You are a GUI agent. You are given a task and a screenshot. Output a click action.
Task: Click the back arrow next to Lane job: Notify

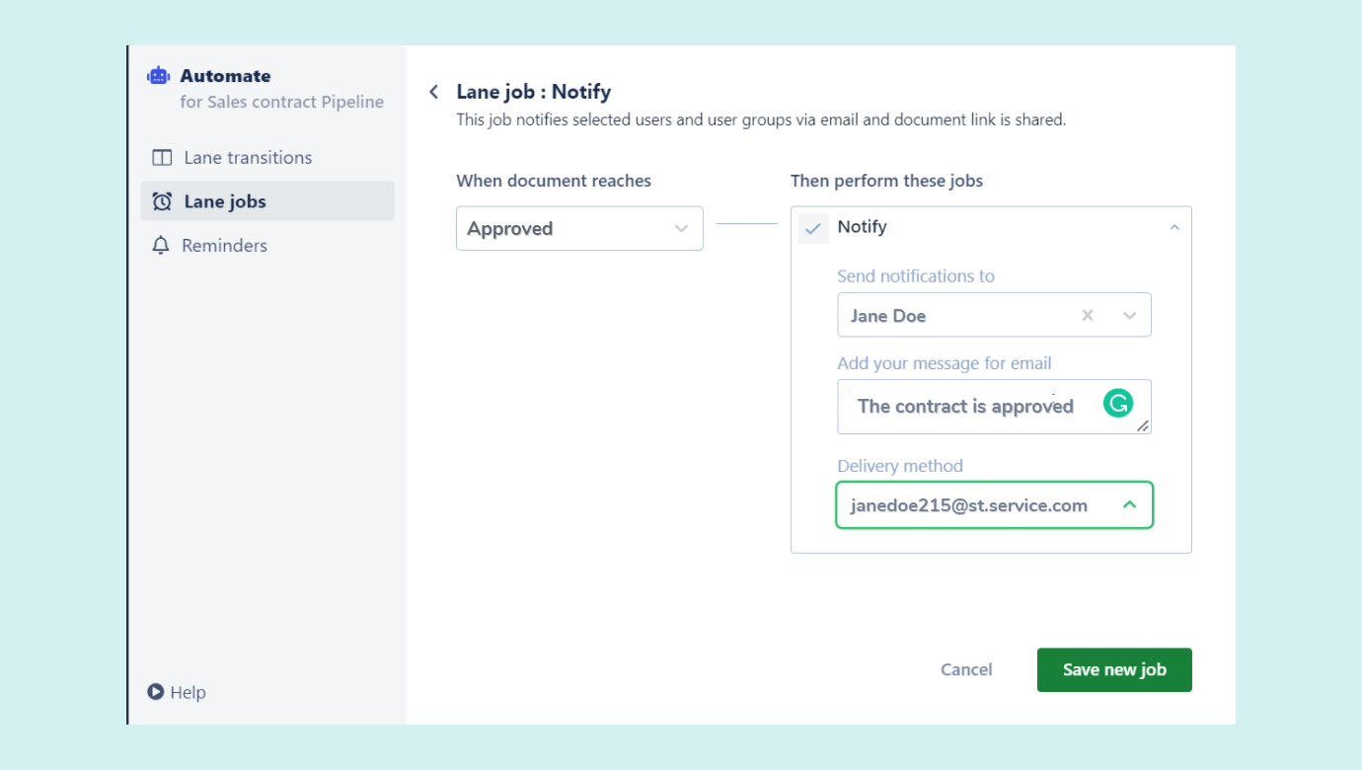coord(433,91)
